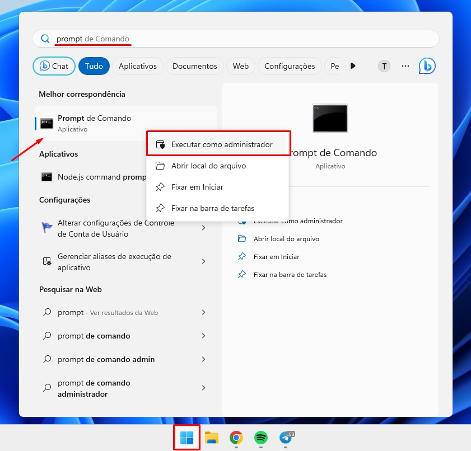Select 'Fixar em Iniciar' in context menu

coord(197,187)
